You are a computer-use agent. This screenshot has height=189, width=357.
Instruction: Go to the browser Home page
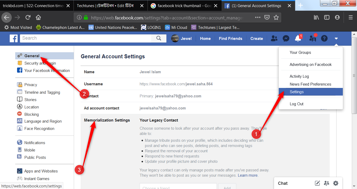(38, 17)
